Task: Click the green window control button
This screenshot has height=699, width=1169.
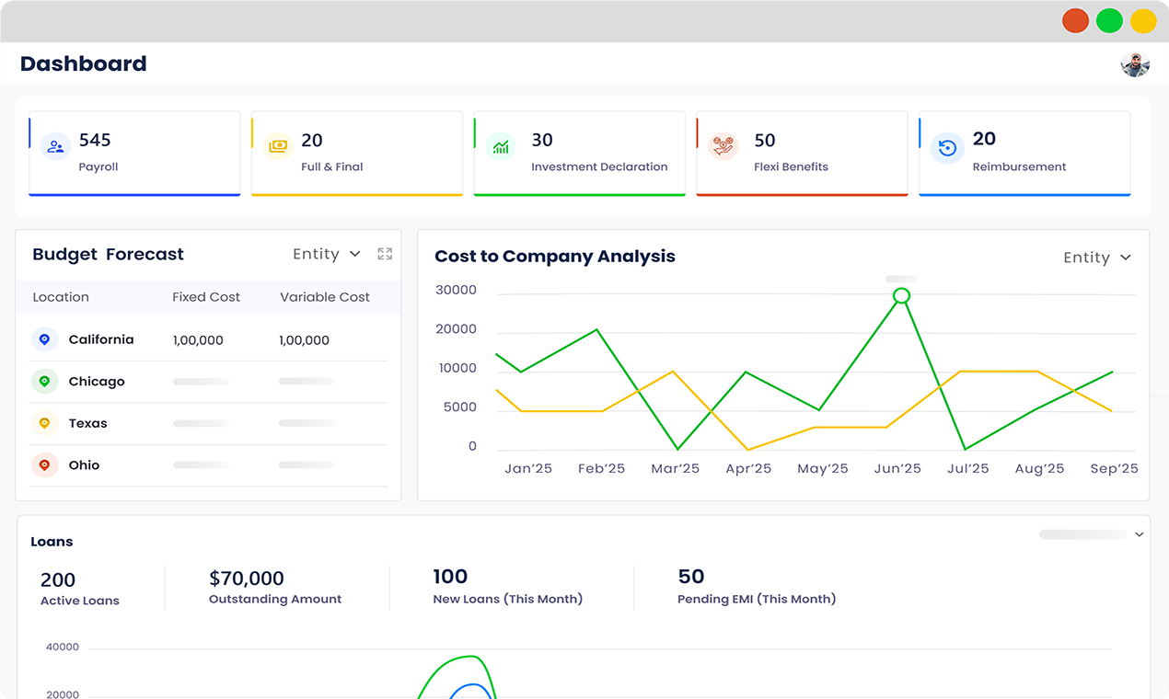Action: [1109, 21]
